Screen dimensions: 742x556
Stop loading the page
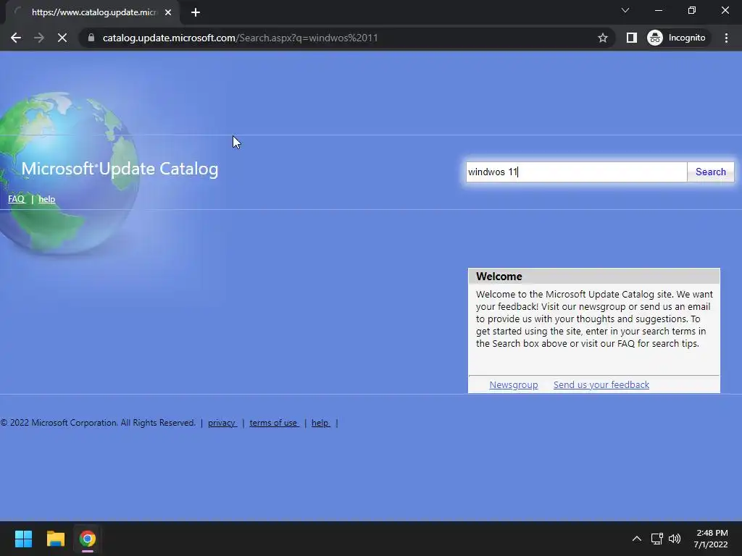point(62,38)
